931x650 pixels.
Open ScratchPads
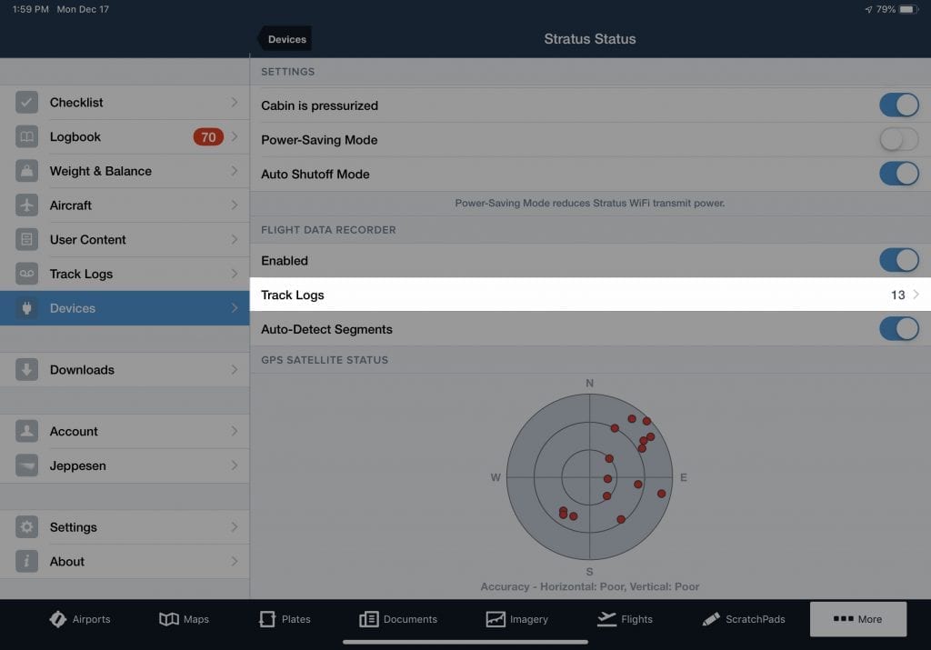pyautogui.click(x=711, y=619)
